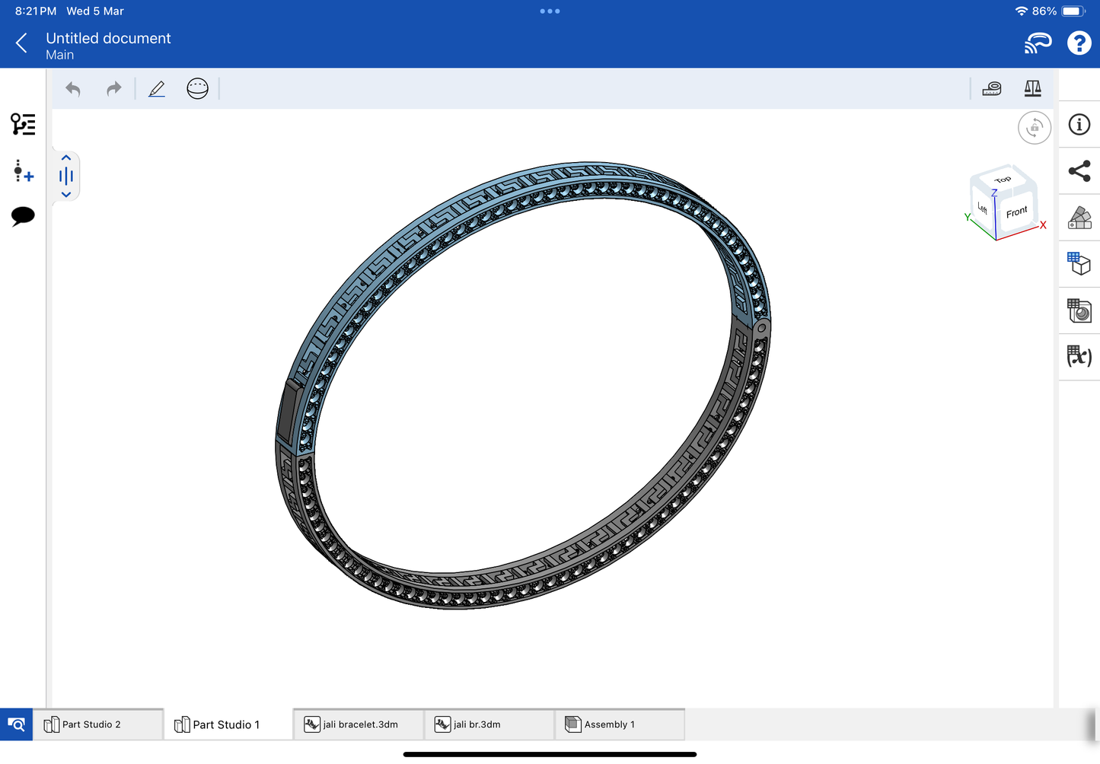Viewport: 1100px width, 764px height.
Task: Show document details info icon
Action: click(1079, 125)
